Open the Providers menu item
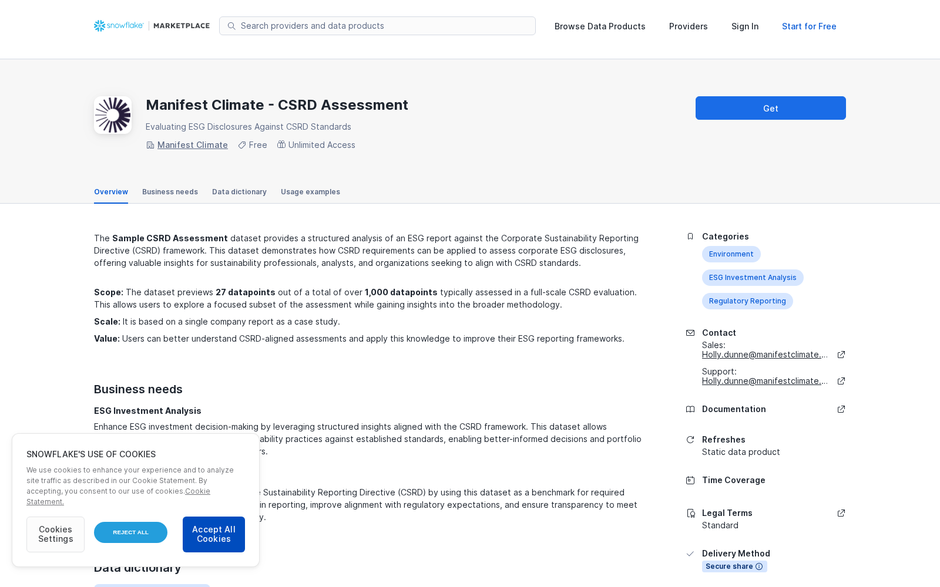 coord(689,26)
